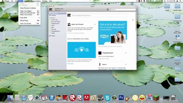
Task: Choose Show Pictures in Sidebar from View menu
Action: 29,8
